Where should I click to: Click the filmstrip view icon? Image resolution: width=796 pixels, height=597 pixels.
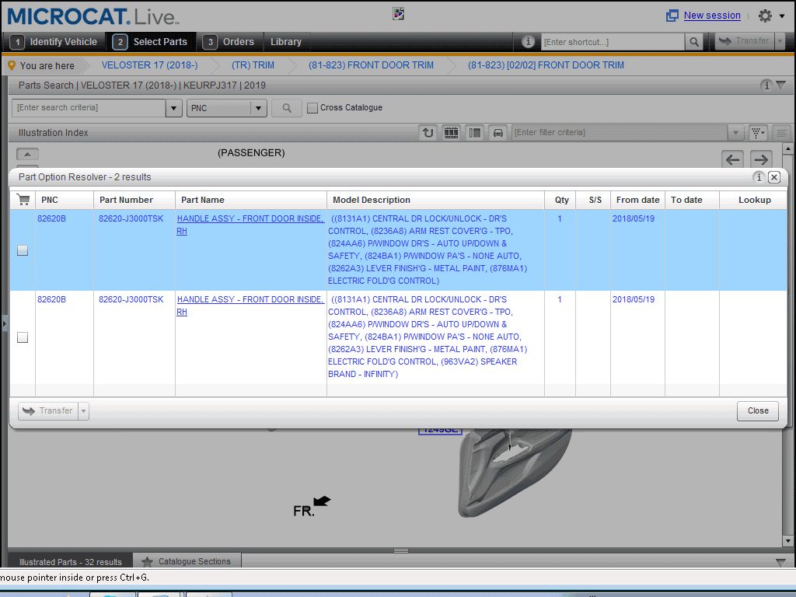(x=452, y=132)
